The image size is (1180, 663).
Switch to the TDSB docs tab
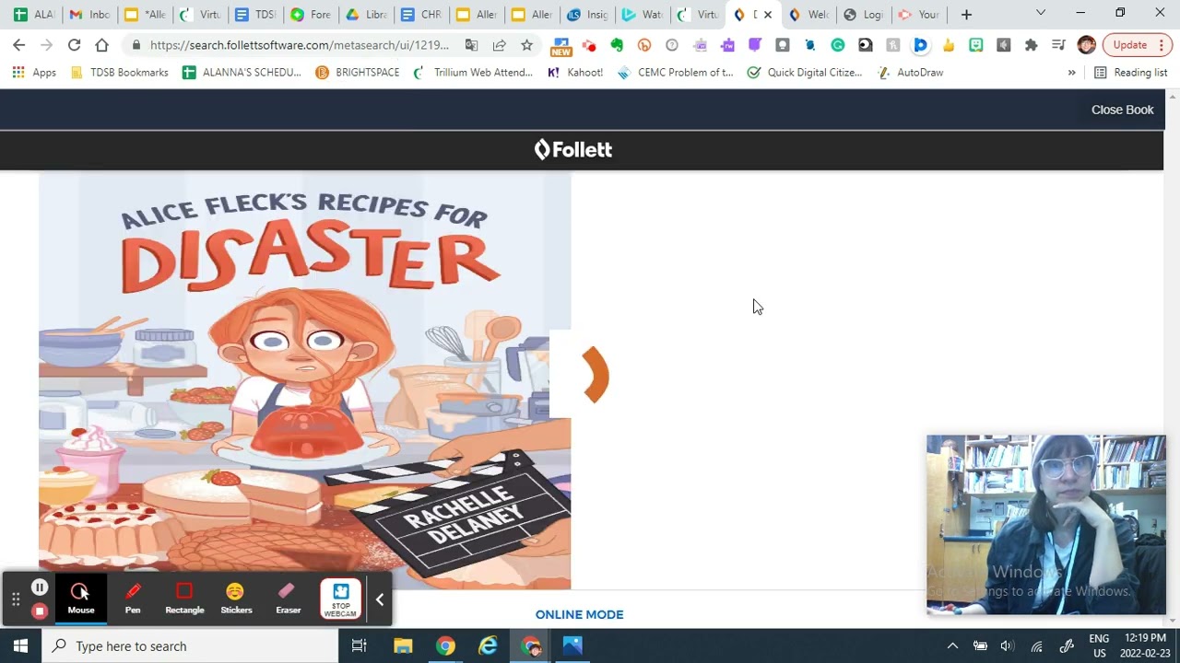[255, 15]
